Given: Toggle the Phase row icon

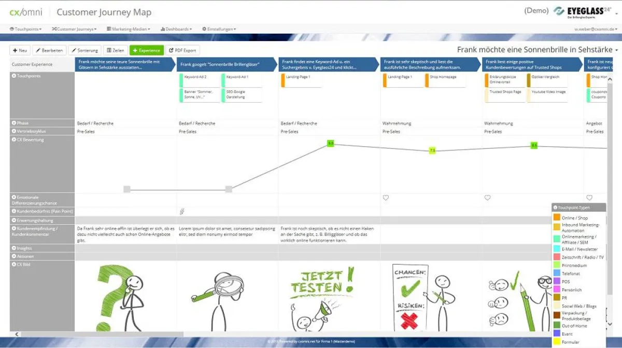Looking at the screenshot, I should click(14, 123).
